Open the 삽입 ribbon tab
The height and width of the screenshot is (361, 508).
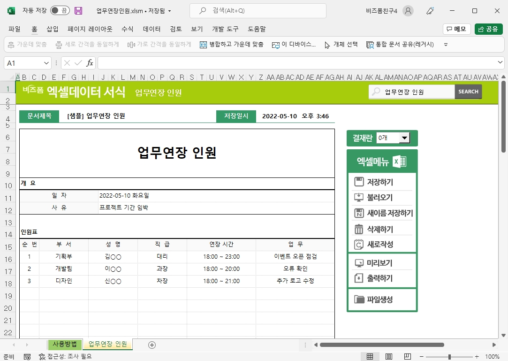(53, 29)
